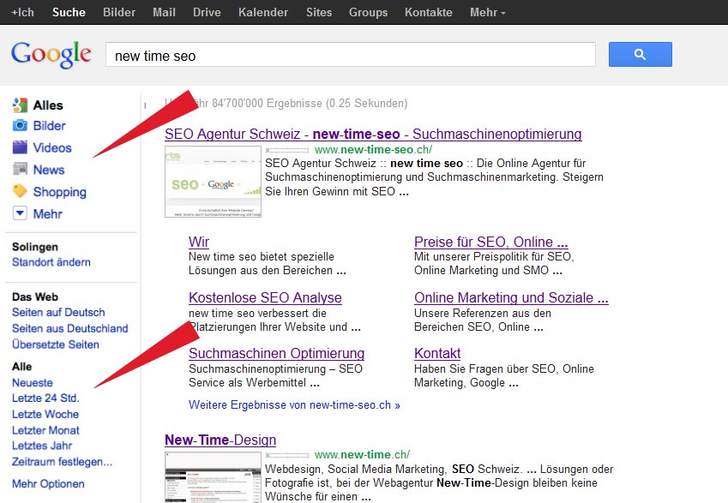Viewport: 728px width, 503px height.
Task: Click the 'Das Web' sidebar heading
Action: pyautogui.click(x=35, y=297)
